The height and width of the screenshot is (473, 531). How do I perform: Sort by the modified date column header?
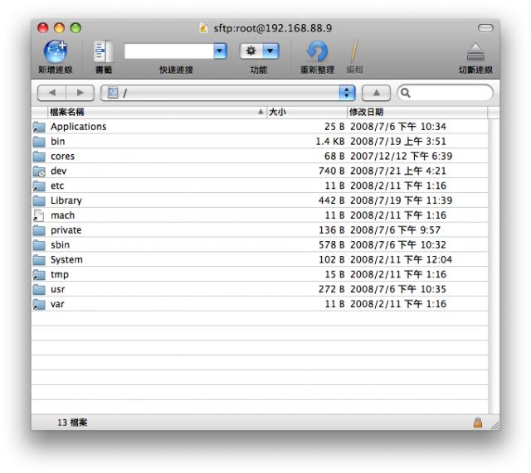pyautogui.click(x=415, y=111)
